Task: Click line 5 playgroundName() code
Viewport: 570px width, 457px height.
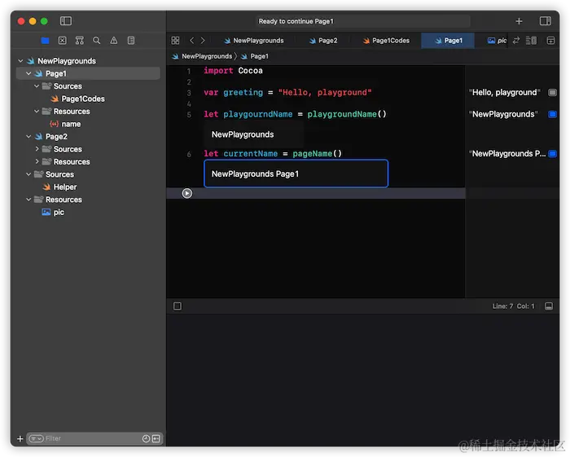Action: point(347,114)
